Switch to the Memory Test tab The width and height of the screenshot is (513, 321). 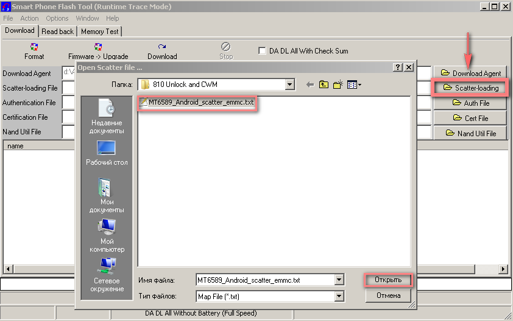[x=100, y=32]
